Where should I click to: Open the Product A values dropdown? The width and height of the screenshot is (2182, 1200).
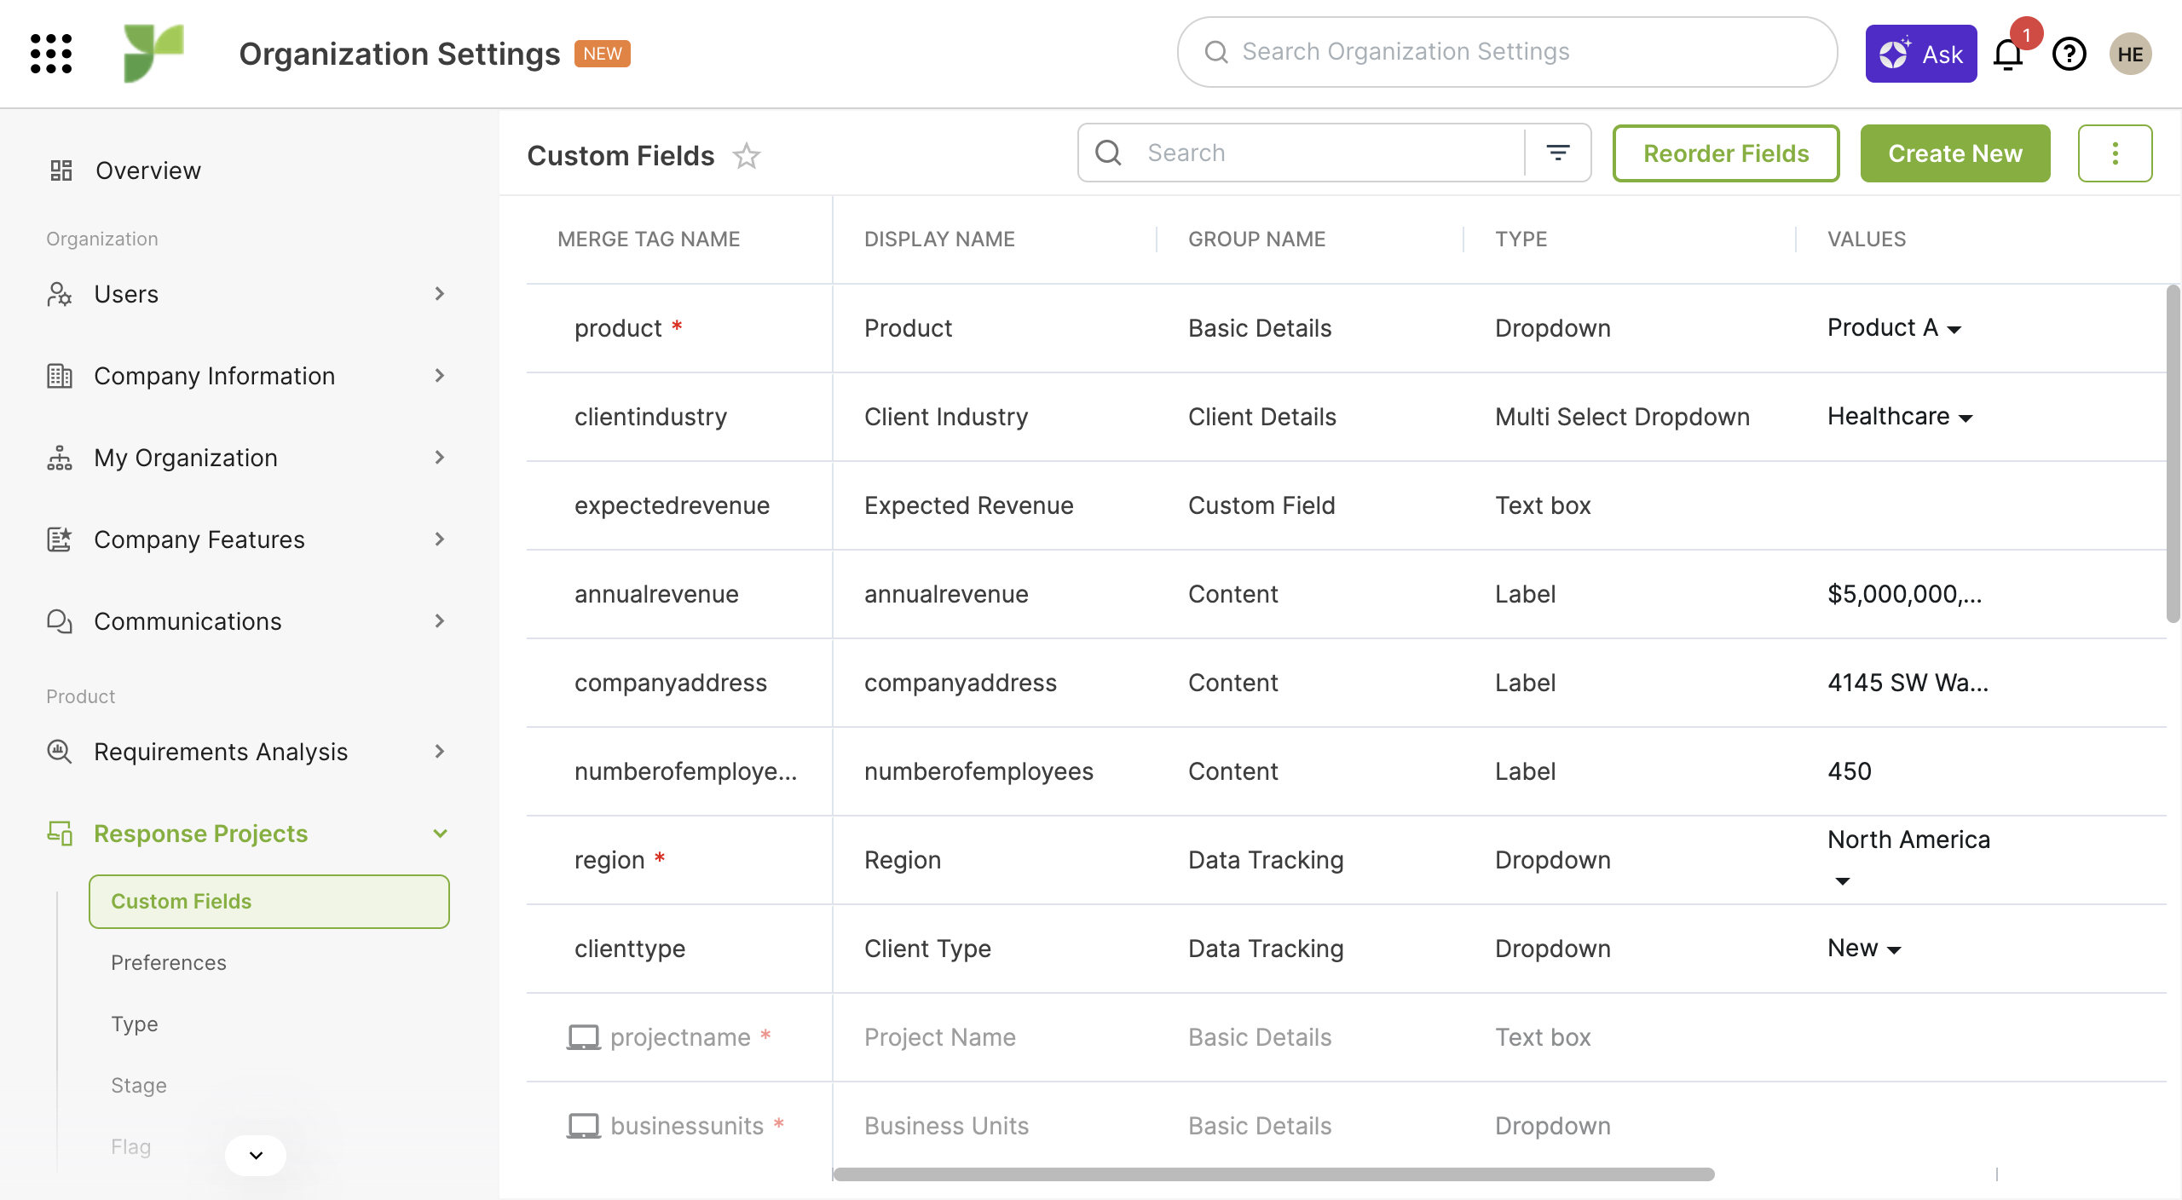1895,328
